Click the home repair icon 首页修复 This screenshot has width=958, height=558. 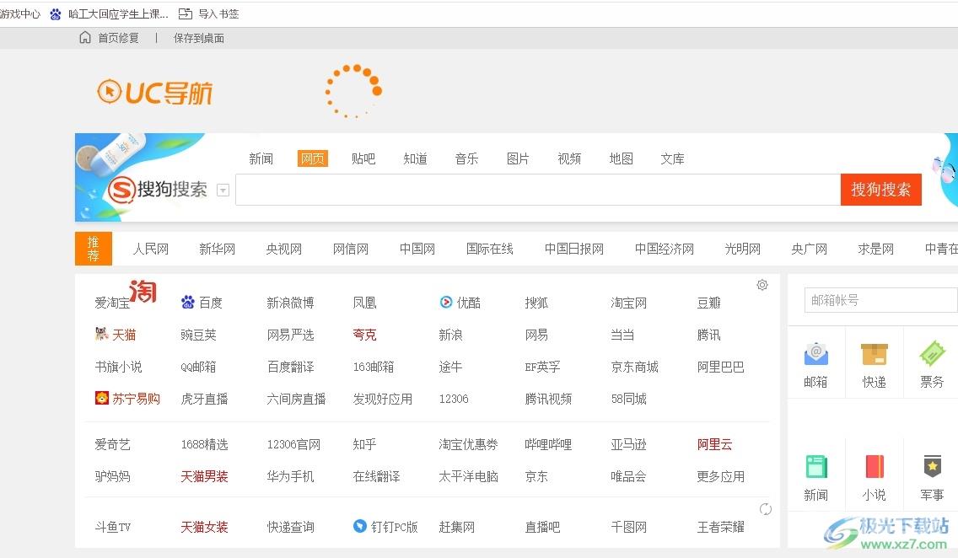(85, 38)
